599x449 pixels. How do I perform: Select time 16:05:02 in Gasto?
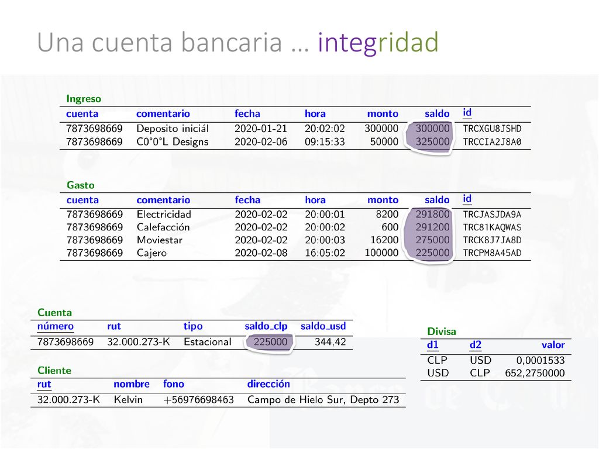pyautogui.click(x=325, y=253)
